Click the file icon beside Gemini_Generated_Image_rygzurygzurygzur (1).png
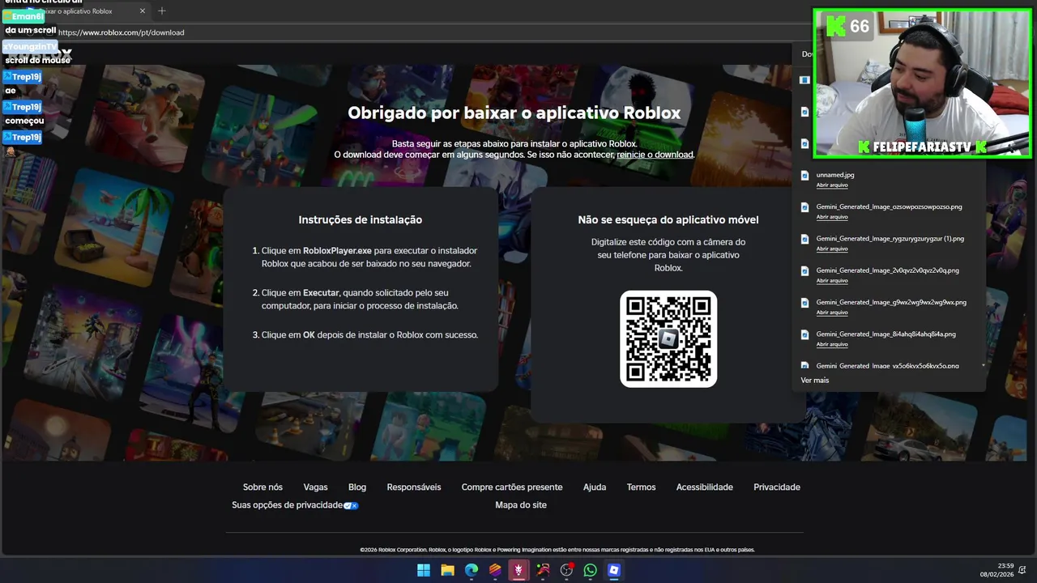This screenshot has height=583, width=1037. coord(804,239)
